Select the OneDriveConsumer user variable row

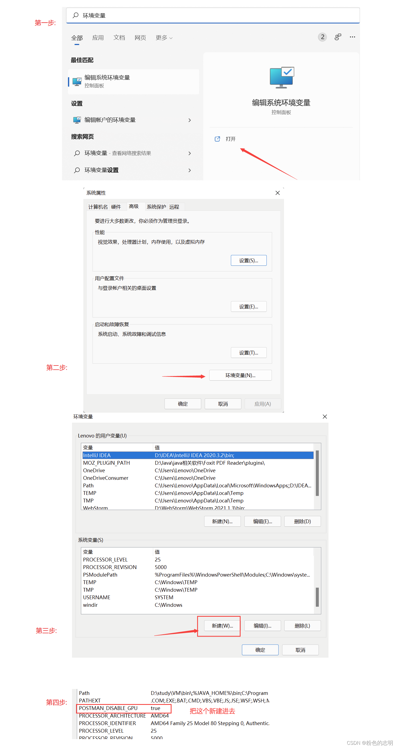point(198,478)
